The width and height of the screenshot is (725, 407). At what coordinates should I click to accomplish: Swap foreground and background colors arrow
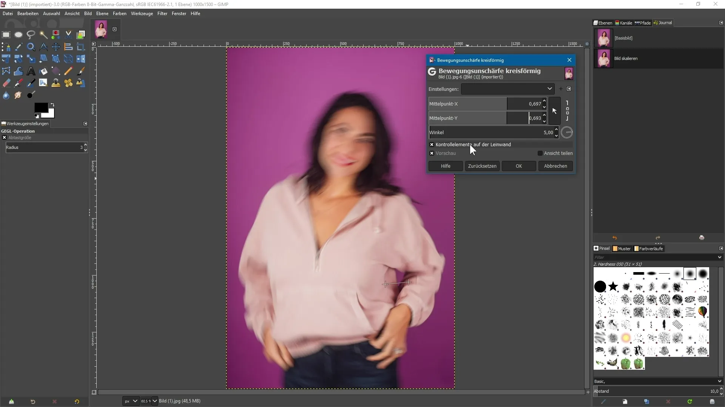[52, 105]
